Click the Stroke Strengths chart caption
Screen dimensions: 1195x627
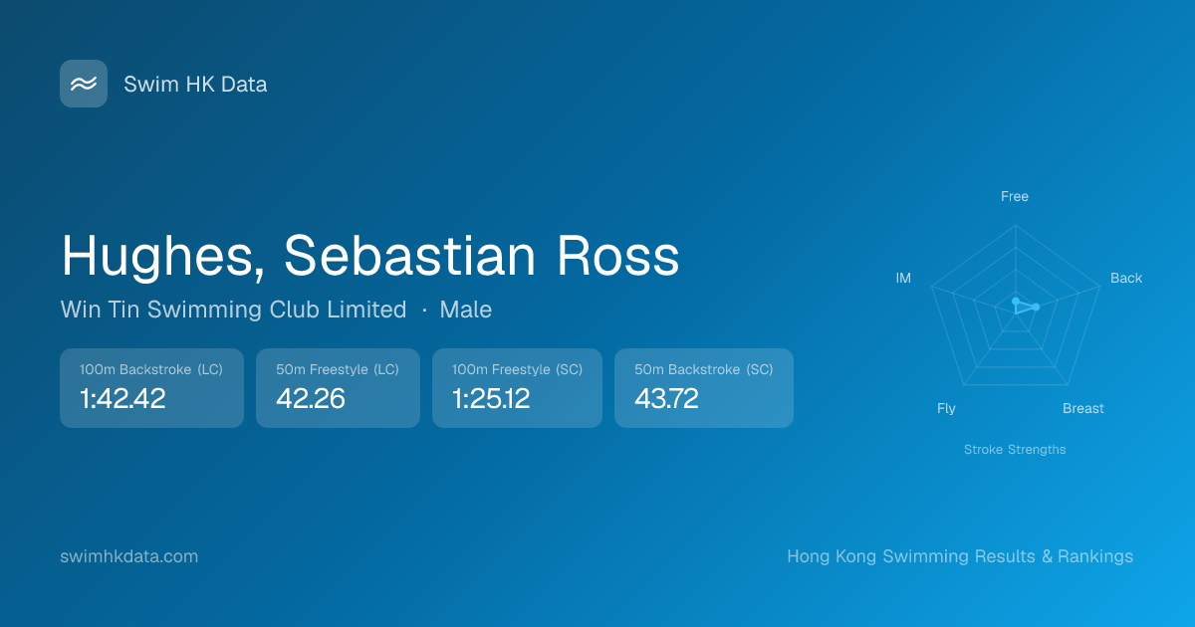1015,450
